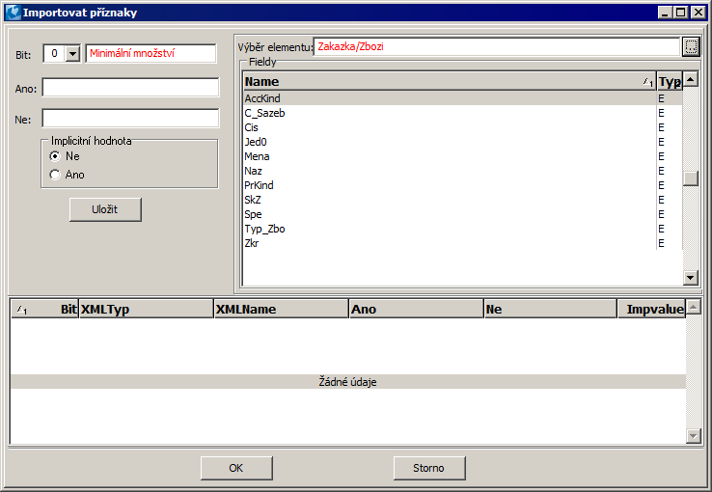Click the Výběr elementu field Zakazka/Zbozi
712x492 pixels.
(497, 46)
